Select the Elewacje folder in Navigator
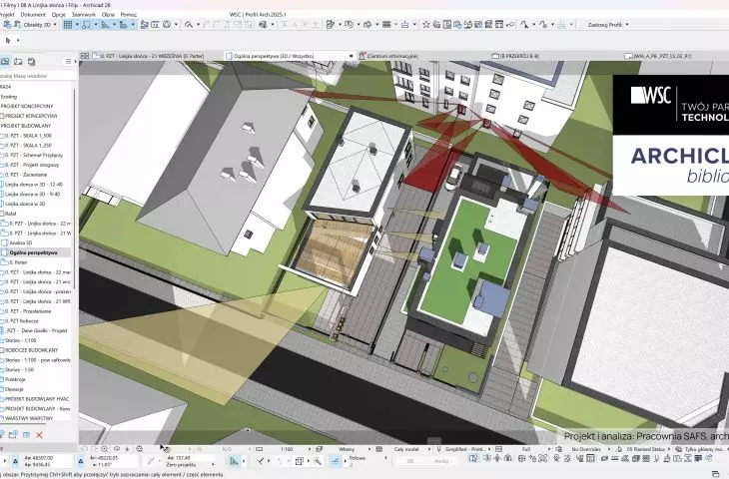Image resolution: width=729 pixels, height=479 pixels. pyautogui.click(x=14, y=389)
